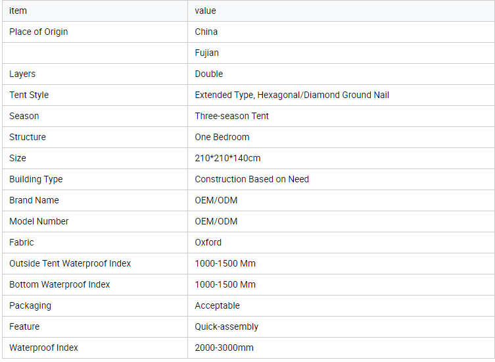Click the 'Quick-assembly' feature value
This screenshot has width=495, height=362.
(227, 326)
